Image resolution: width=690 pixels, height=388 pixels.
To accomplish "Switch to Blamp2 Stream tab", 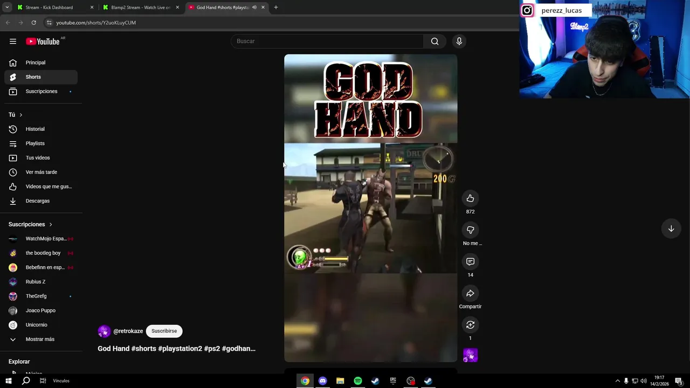I will click(140, 8).
